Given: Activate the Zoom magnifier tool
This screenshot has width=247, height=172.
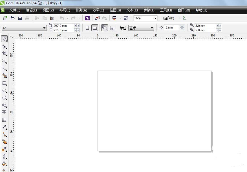Looking at the screenshot, I should (4, 61).
